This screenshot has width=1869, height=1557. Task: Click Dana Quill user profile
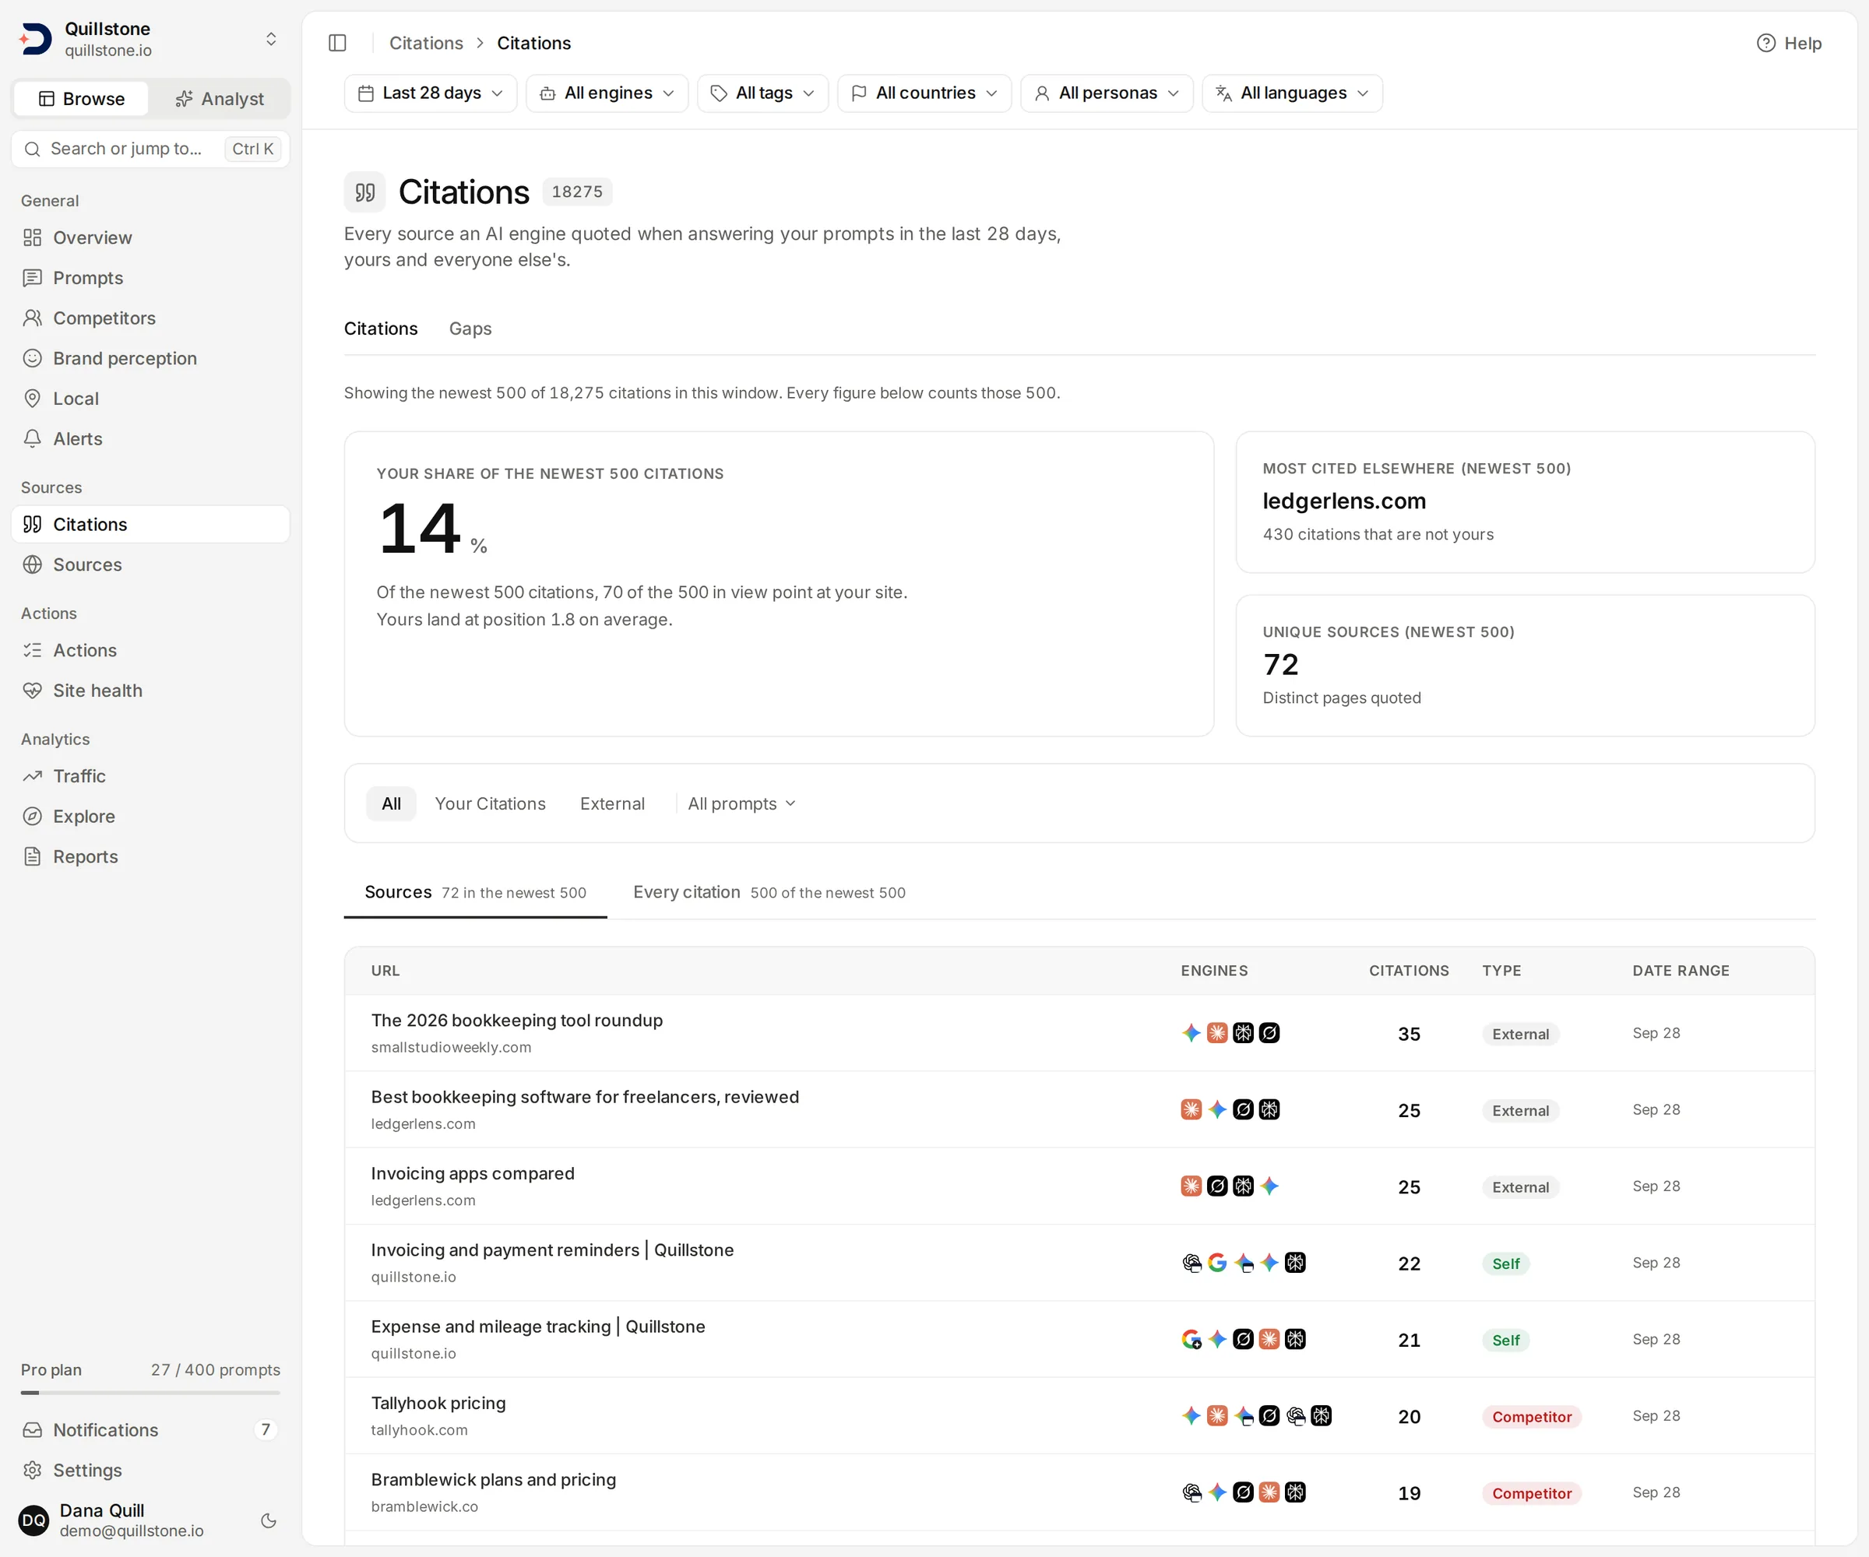[132, 1520]
